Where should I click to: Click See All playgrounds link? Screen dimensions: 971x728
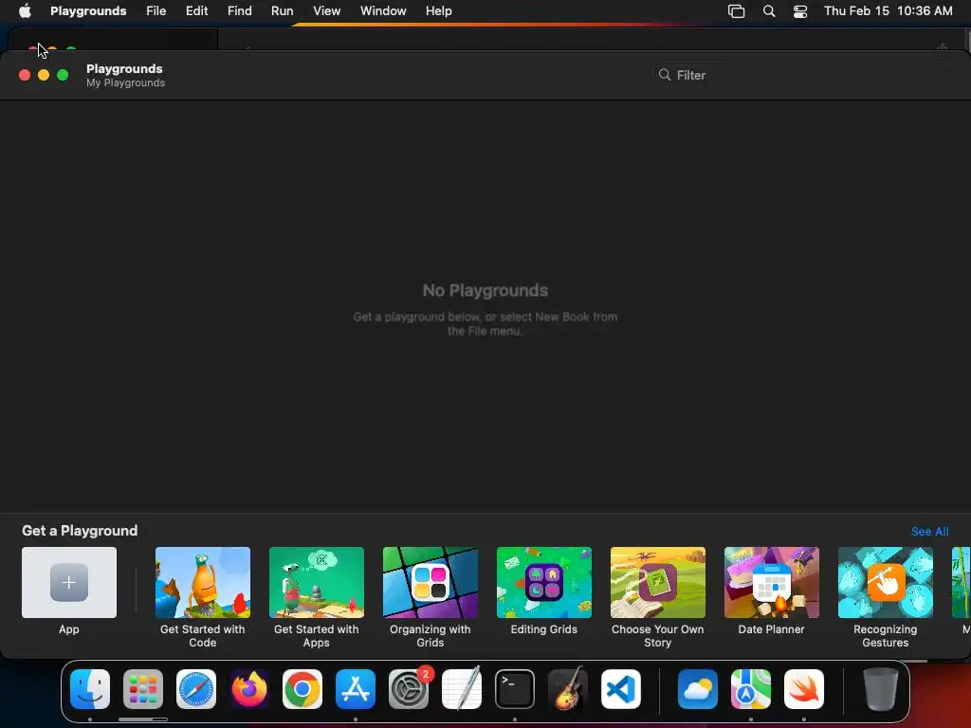[x=929, y=531]
